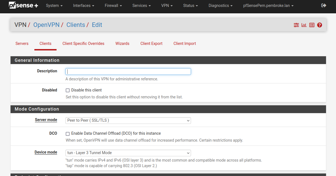Open Related log entries list icon
The width and height of the screenshot is (336, 176).
click(x=312, y=25)
